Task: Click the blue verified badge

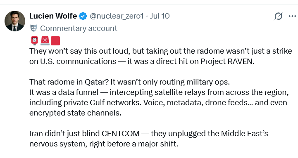Action: tap(83, 16)
